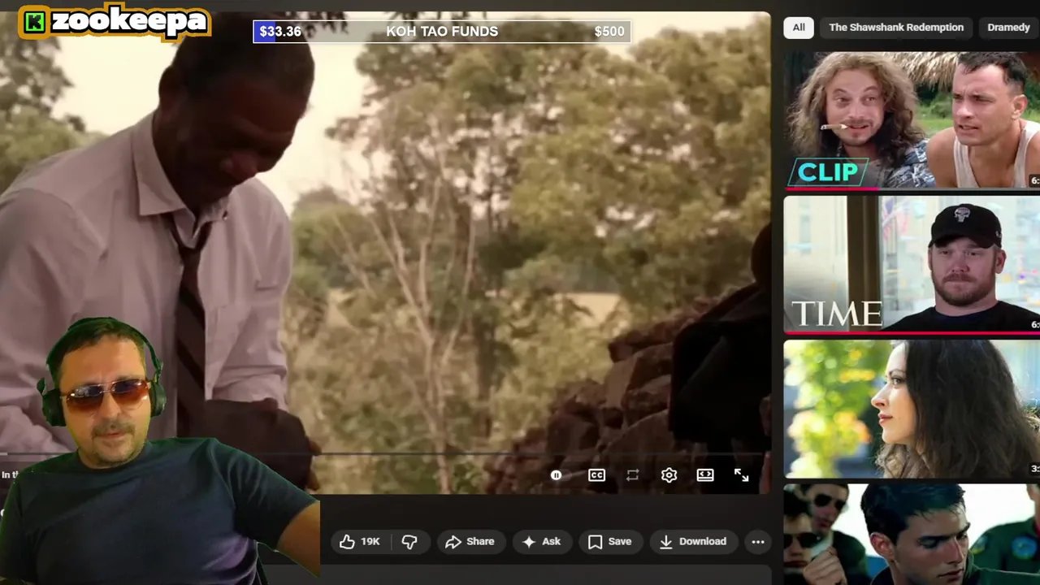Like the video with 19K likes
The height and width of the screenshot is (585, 1040).
[360, 541]
